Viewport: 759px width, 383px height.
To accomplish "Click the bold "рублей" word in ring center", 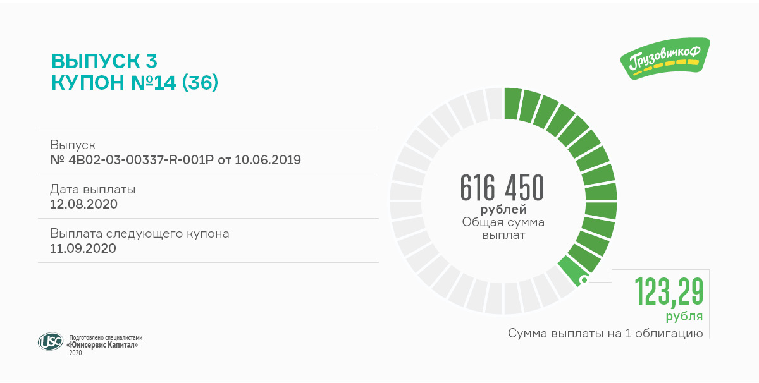I will point(503,209).
